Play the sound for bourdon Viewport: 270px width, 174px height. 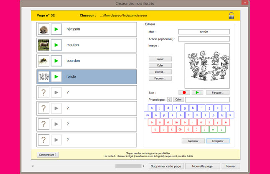56,61
